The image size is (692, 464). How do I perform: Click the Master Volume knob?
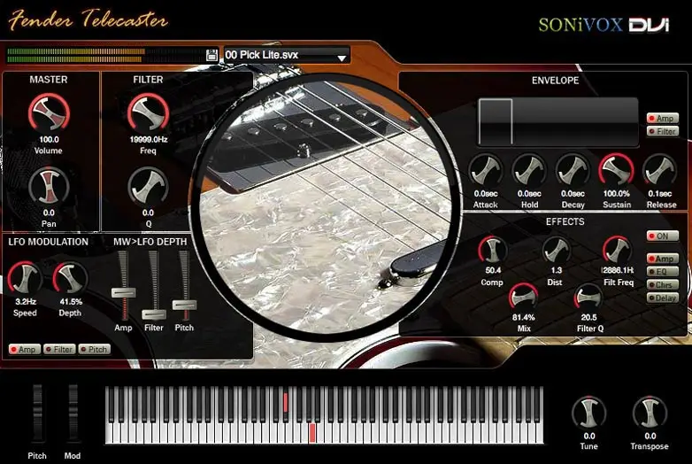[49, 112]
